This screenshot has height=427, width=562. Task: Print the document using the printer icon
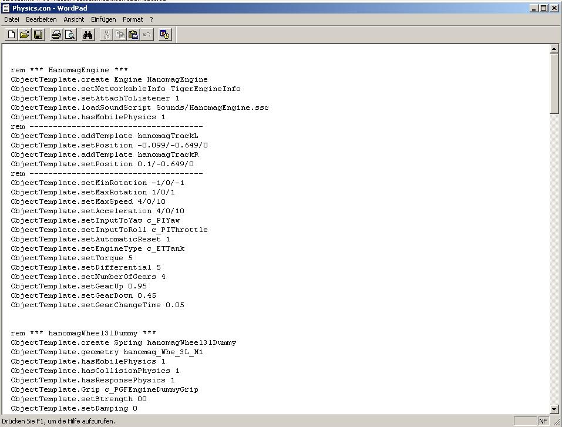pos(56,35)
